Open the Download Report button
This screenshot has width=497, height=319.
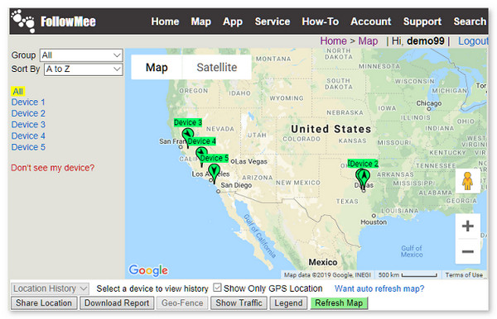point(117,302)
